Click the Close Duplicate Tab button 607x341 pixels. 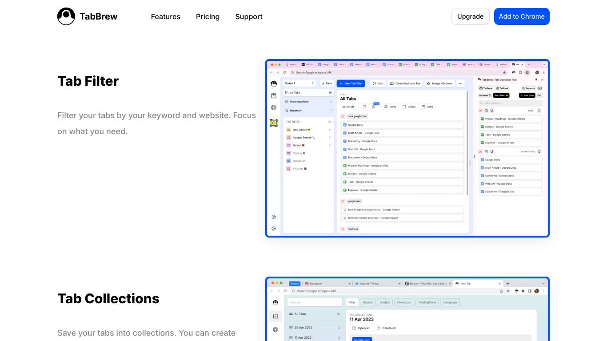tap(405, 83)
